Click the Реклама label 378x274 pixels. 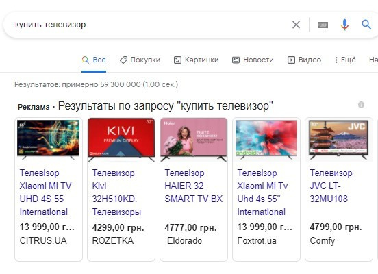(x=34, y=107)
